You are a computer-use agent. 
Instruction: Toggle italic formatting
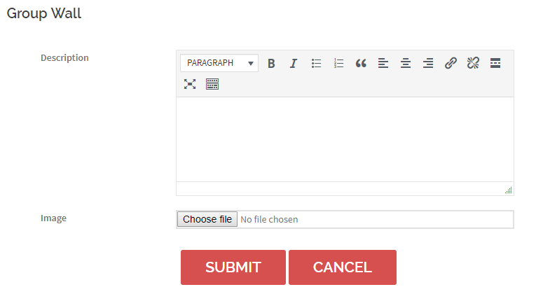[294, 63]
